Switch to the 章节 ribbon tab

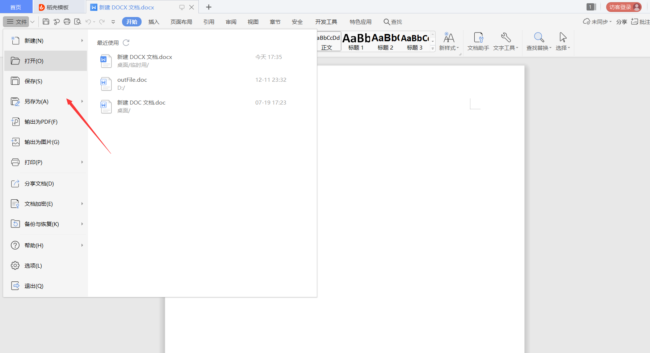tap(275, 22)
